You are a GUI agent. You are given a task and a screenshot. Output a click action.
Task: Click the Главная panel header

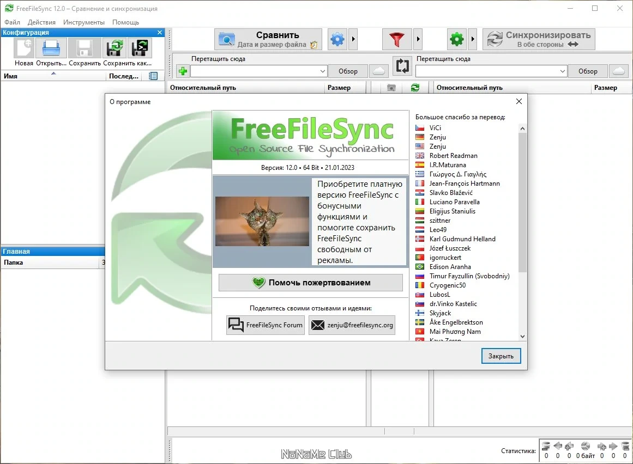[53, 251]
